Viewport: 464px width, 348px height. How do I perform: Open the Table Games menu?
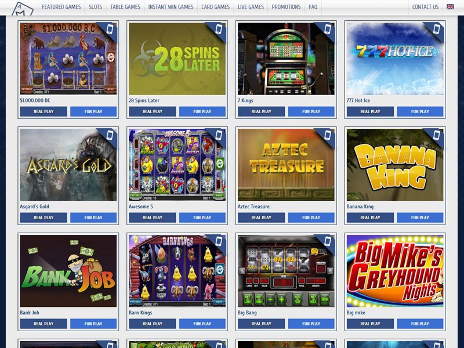[x=125, y=7]
